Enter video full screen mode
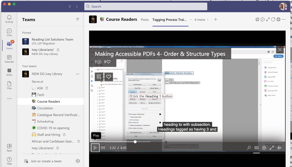The image size is (292, 167). coord(272,148)
